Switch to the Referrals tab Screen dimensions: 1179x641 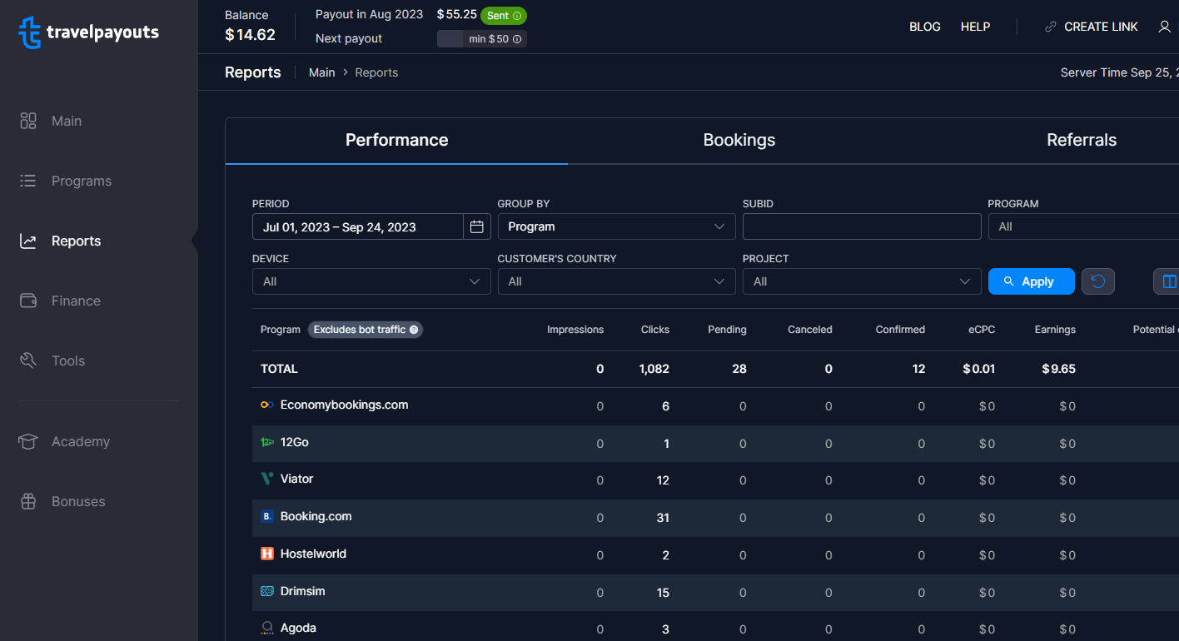[x=1082, y=140]
